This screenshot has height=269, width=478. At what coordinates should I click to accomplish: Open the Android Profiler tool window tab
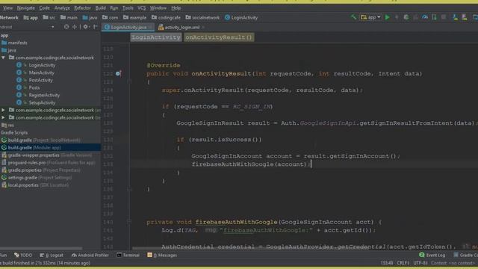pyautogui.click(x=90, y=256)
